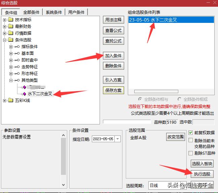Click the node icon beside 其他类型

coord(17,80)
